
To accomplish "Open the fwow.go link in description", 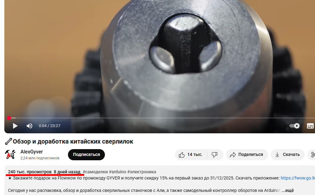I will click(298, 178).
